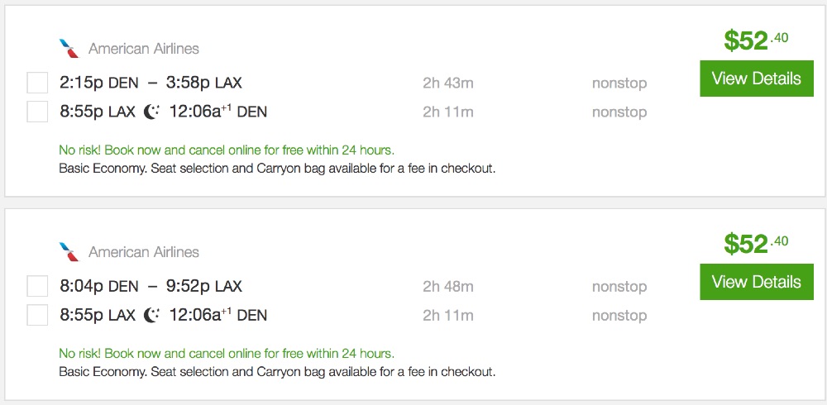Check the box for the 2:15p DEN–LAX flight

coord(37,83)
